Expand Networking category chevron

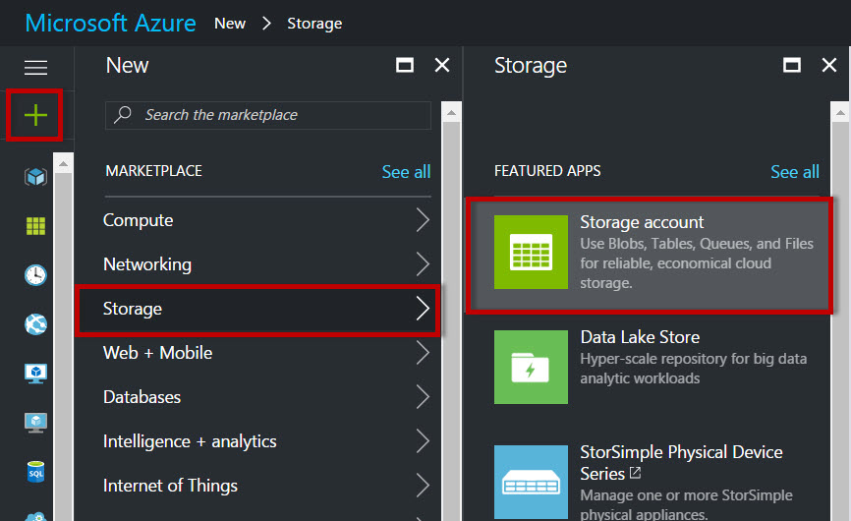(423, 264)
